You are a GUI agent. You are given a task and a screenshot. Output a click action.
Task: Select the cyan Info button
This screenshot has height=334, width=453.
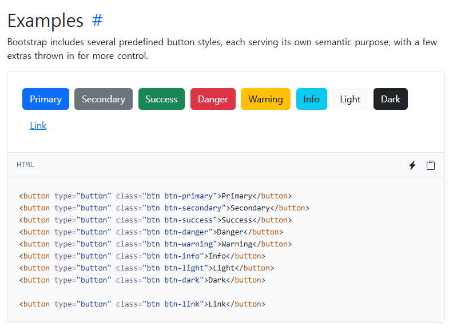click(x=311, y=99)
